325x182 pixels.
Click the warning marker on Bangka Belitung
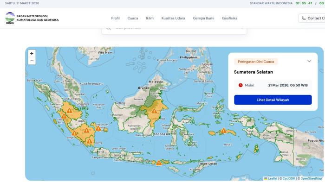[98, 128]
